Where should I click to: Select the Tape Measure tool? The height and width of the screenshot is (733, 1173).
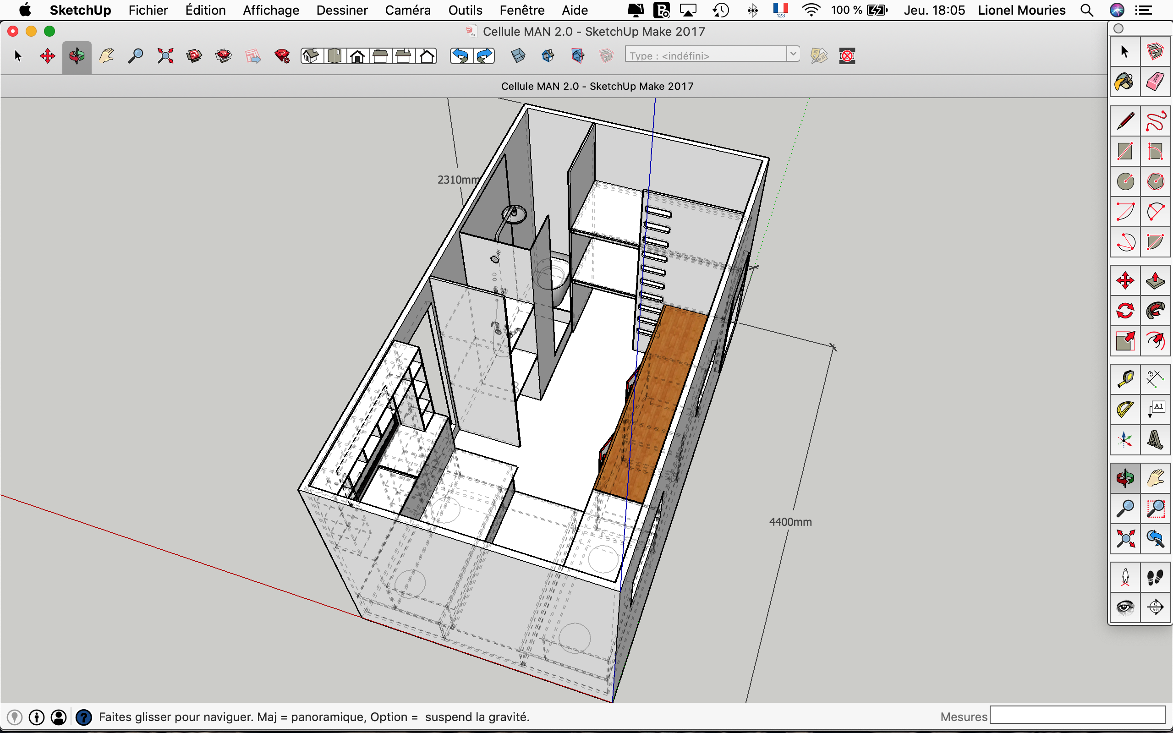coord(1124,379)
